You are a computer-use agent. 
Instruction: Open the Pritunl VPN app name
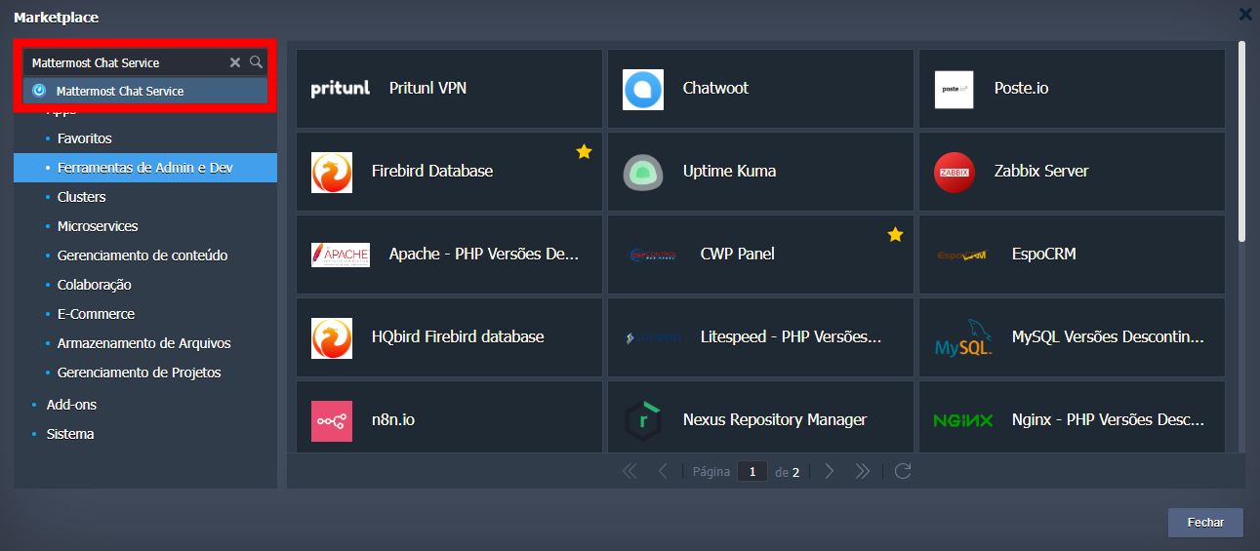[x=427, y=88]
